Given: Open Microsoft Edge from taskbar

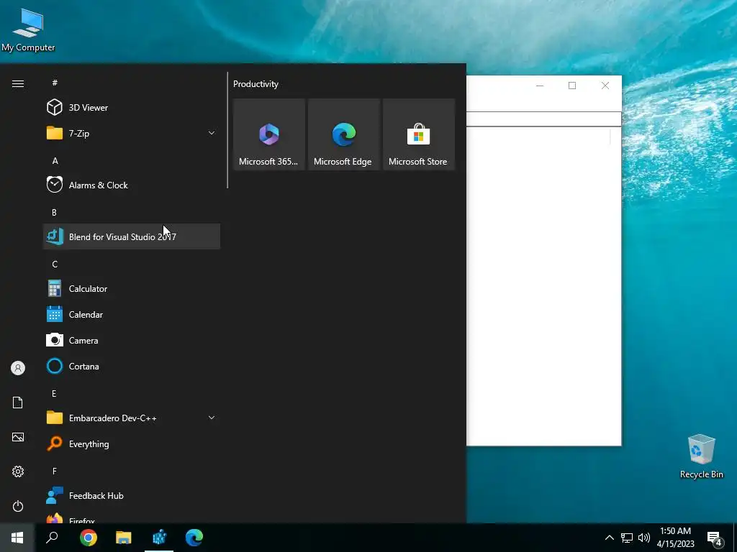Looking at the screenshot, I should (194, 538).
